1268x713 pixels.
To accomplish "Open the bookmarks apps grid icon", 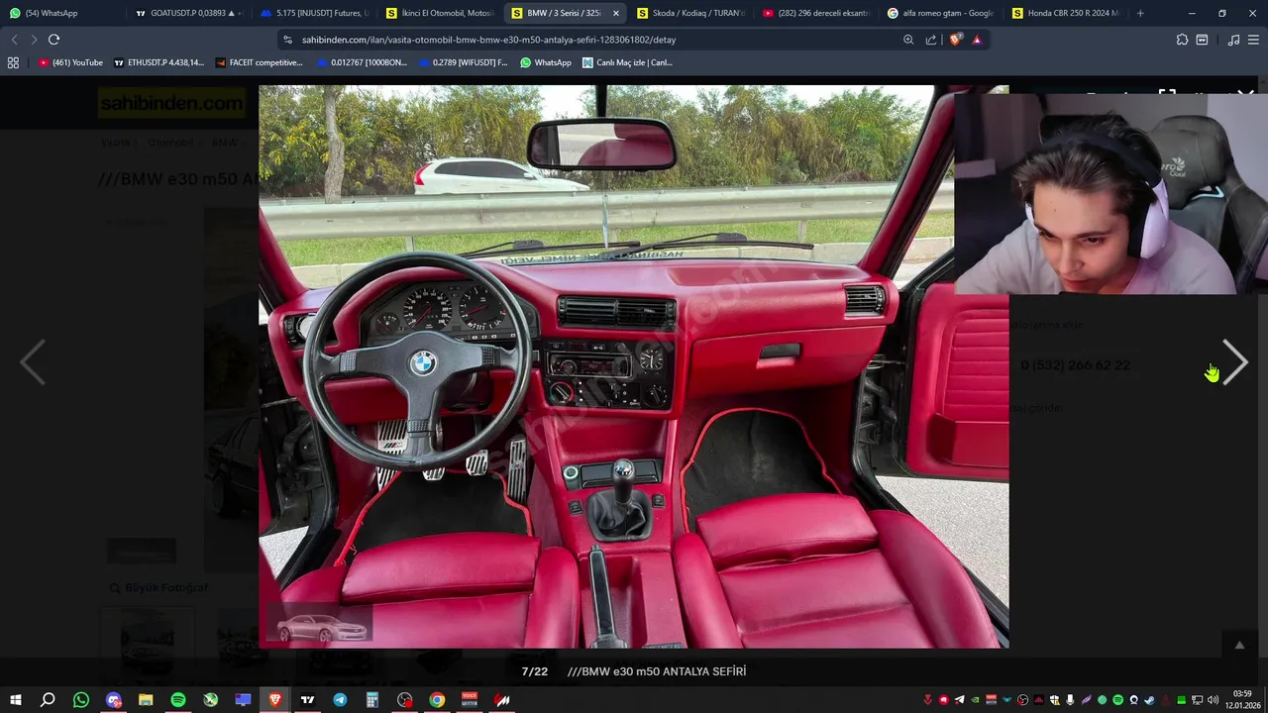I will [x=13, y=62].
